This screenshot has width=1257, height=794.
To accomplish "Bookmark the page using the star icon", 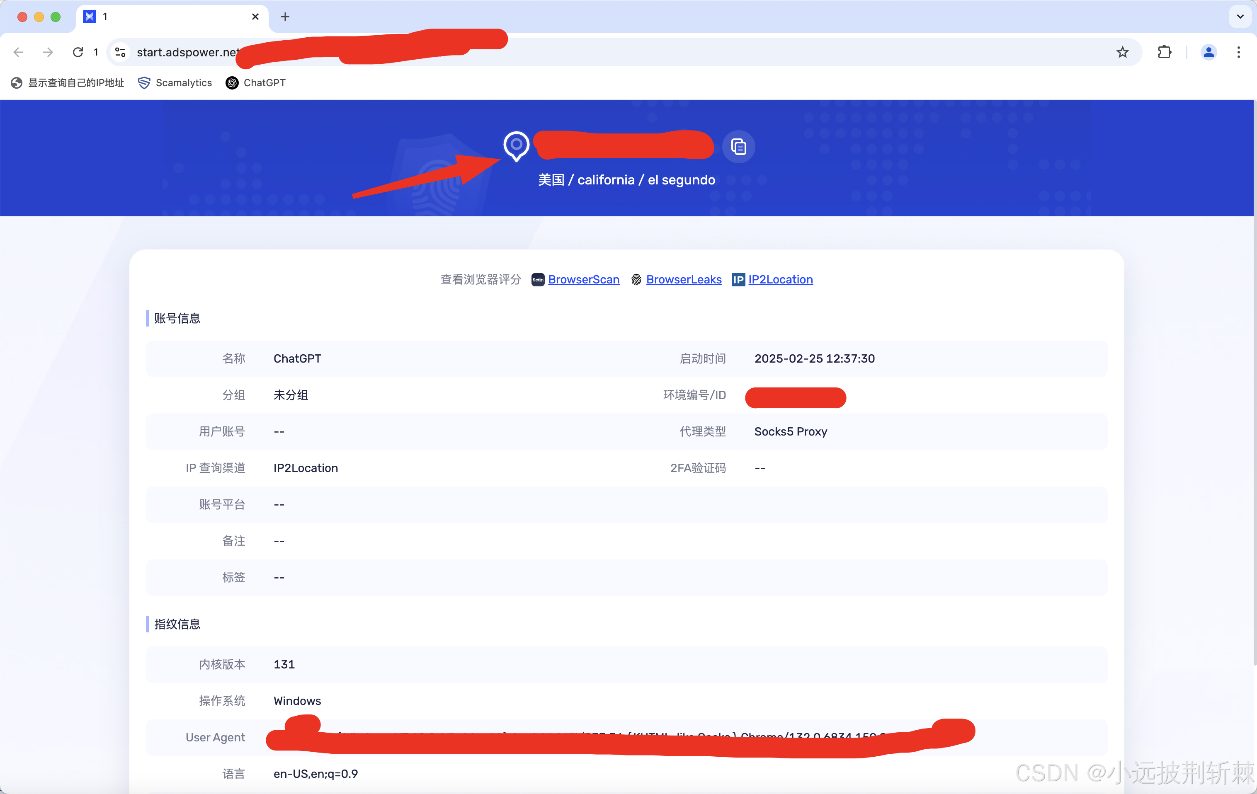I will click(1122, 52).
